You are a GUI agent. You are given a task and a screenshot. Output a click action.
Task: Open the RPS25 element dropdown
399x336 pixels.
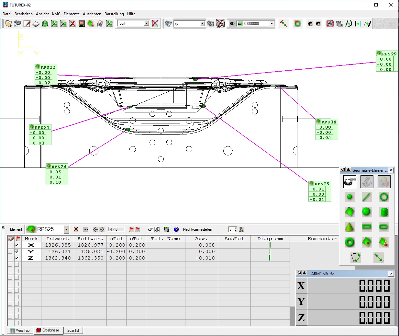tap(66, 229)
